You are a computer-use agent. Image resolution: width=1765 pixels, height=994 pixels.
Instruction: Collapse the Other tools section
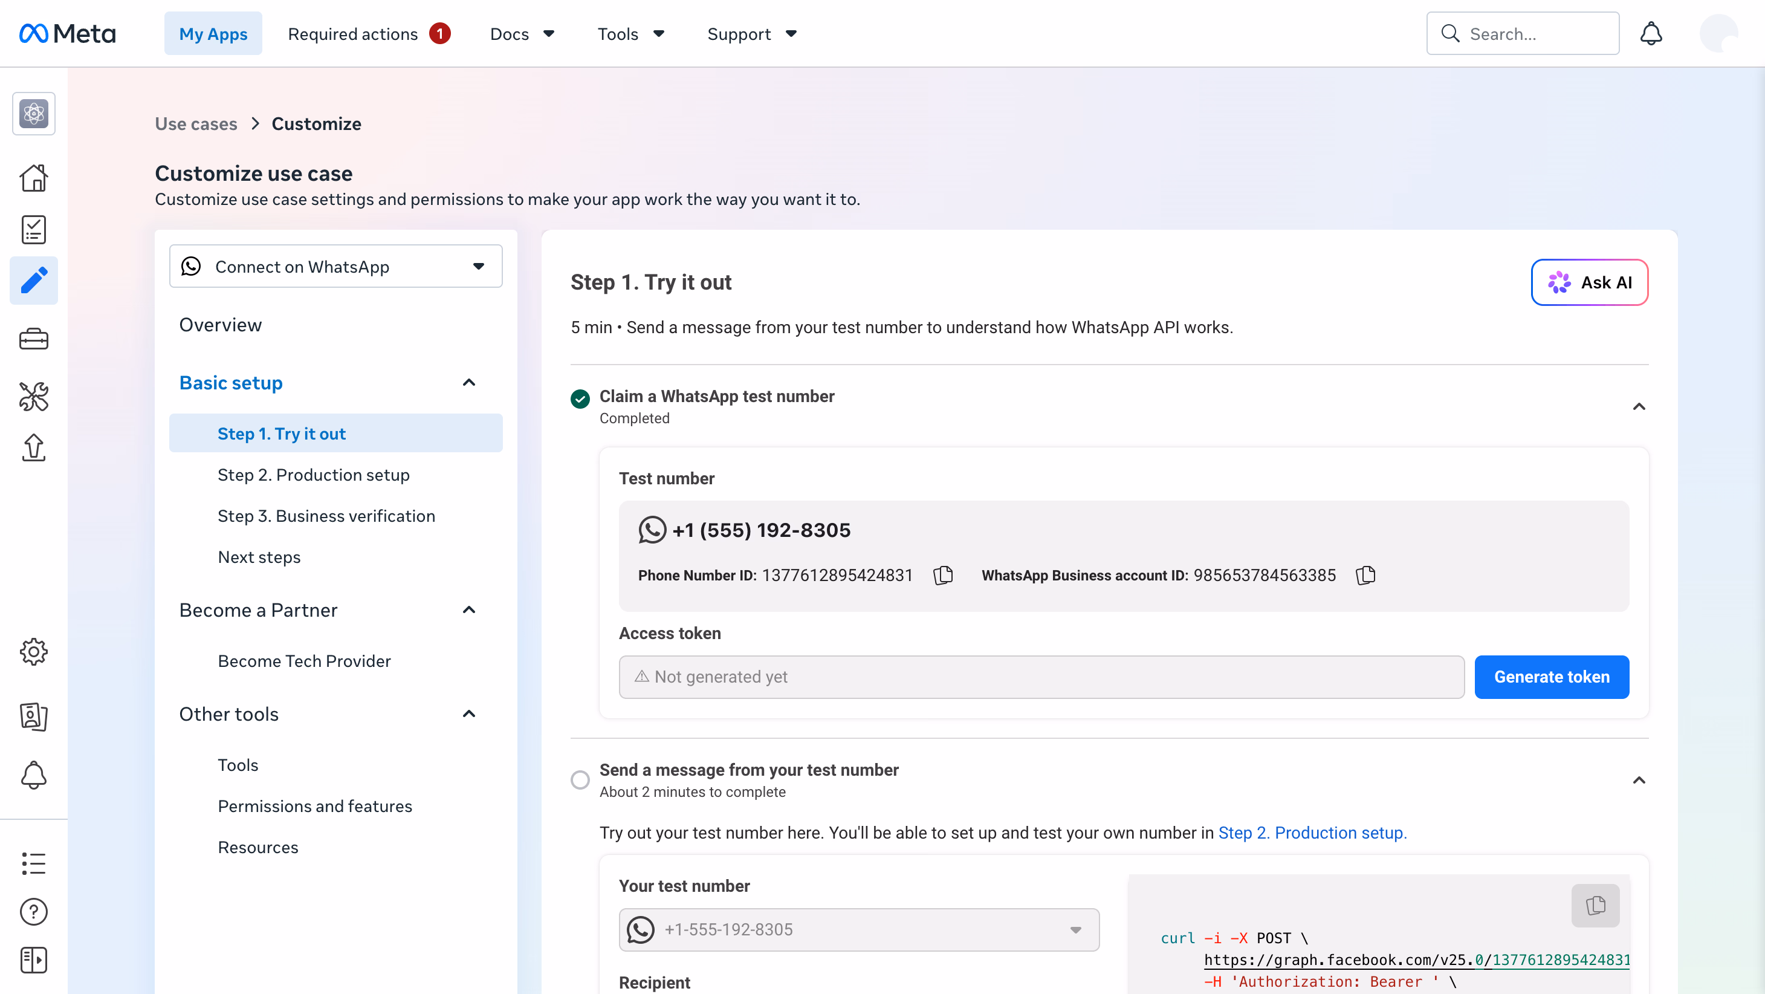[469, 714]
